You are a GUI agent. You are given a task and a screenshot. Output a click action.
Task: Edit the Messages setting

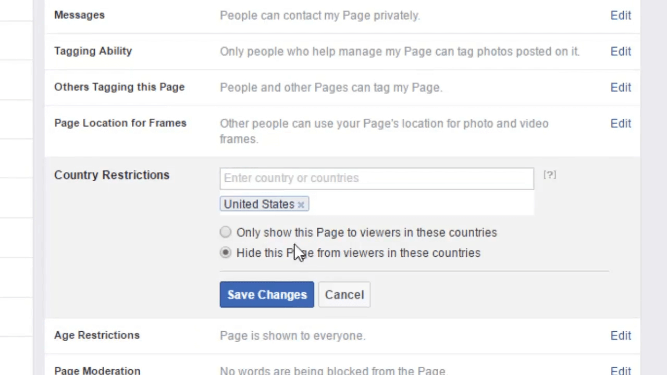coord(621,16)
